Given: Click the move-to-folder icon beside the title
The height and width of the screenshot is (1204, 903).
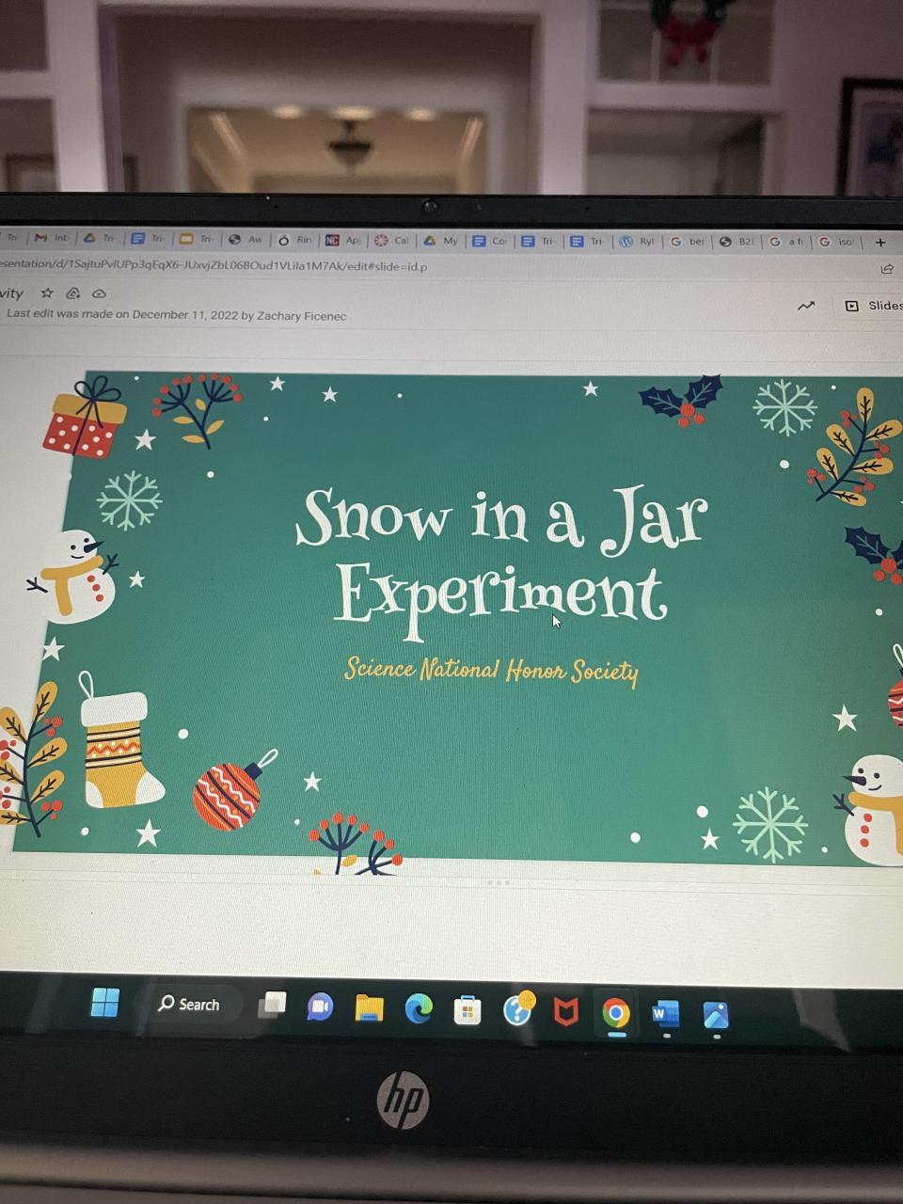Looking at the screenshot, I should (x=72, y=293).
